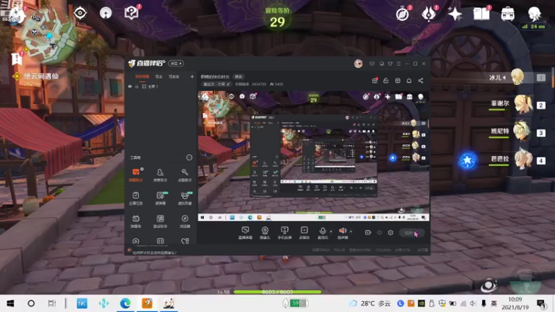Open the mode dropdown pill beside the logo
555x312 pixels.
pos(176,63)
